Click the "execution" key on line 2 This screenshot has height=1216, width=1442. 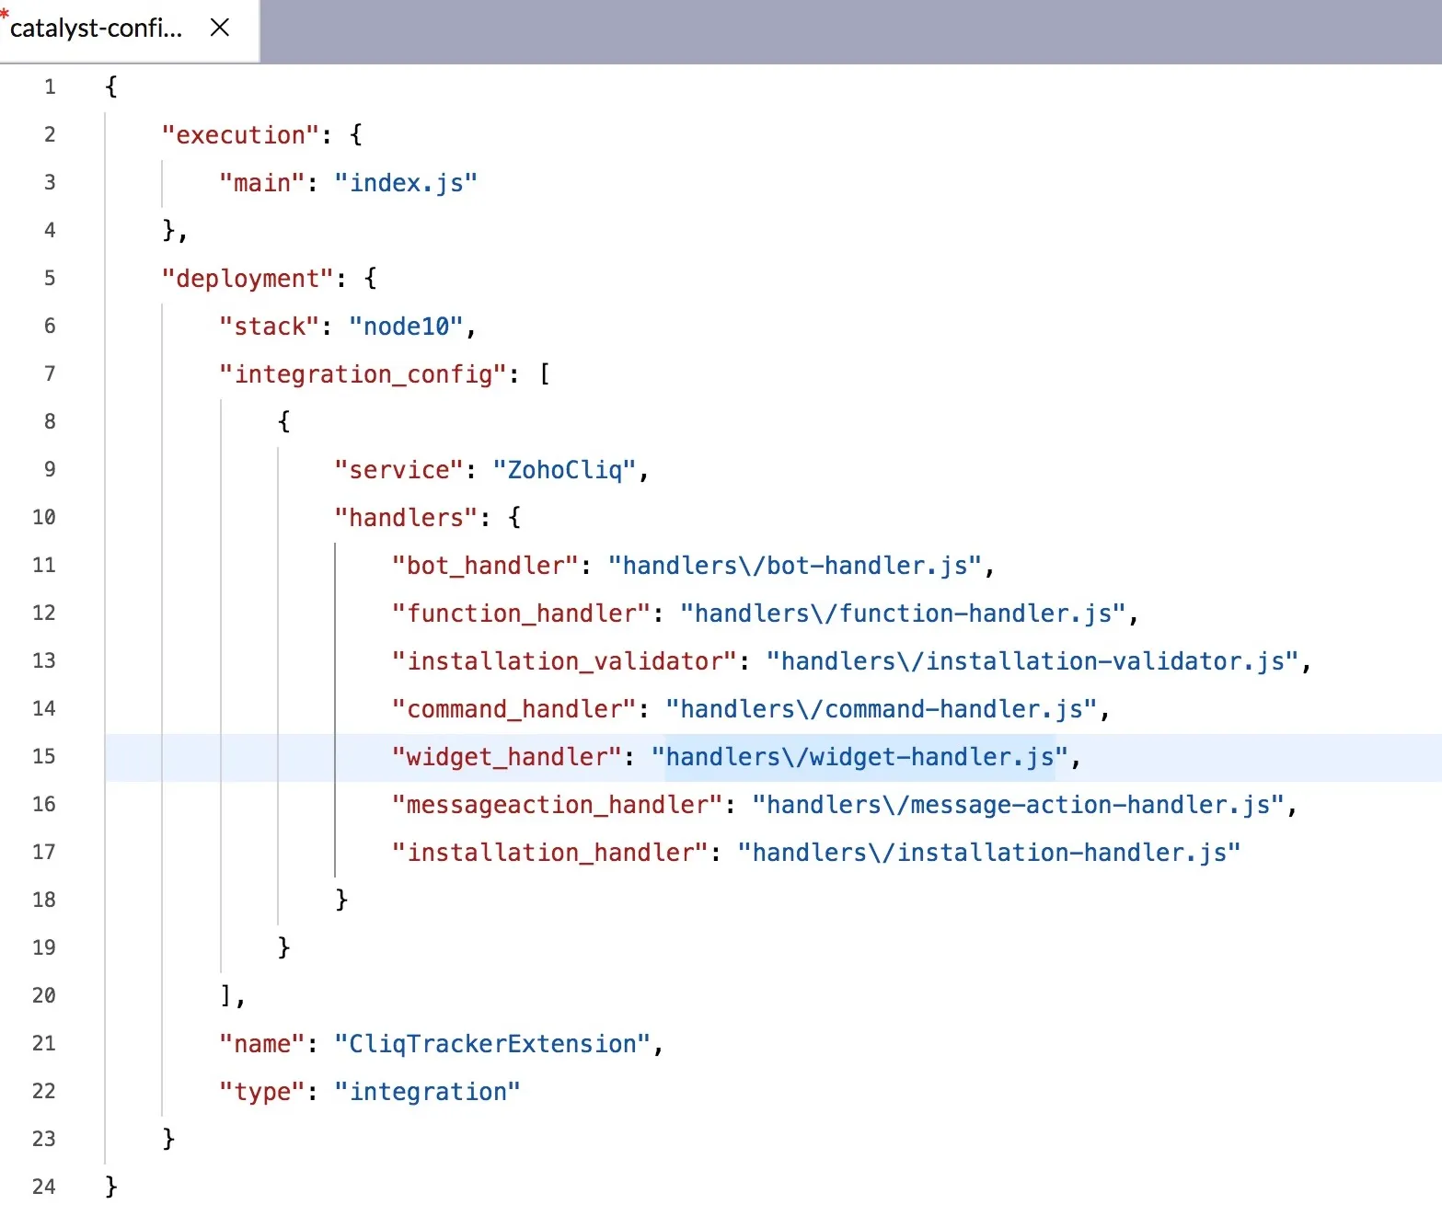[x=241, y=135]
